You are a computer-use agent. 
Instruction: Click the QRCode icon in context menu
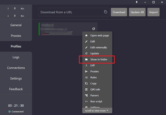point(86,89)
